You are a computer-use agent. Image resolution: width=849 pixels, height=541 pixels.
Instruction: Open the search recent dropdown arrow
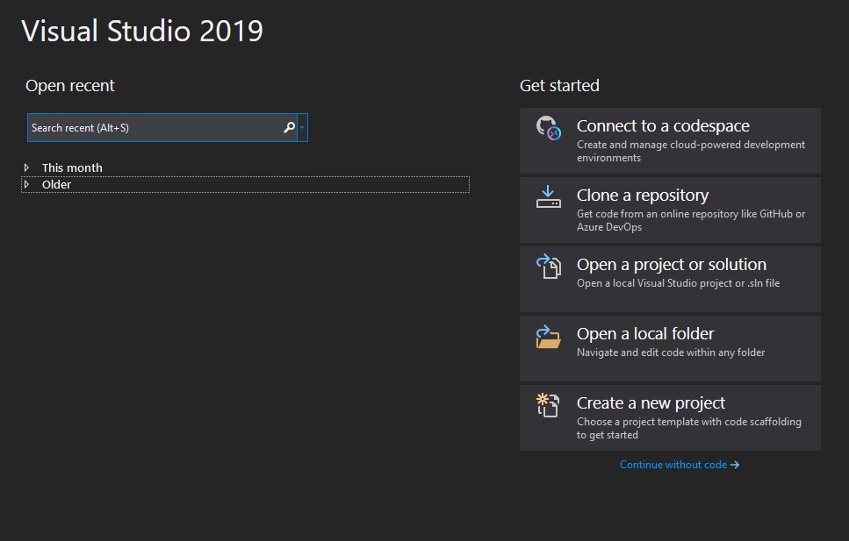[302, 128]
